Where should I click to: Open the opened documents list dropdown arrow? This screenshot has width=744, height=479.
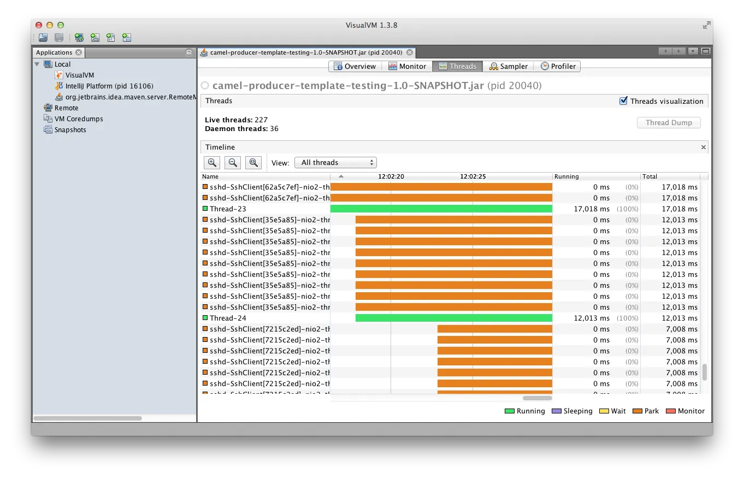click(693, 51)
